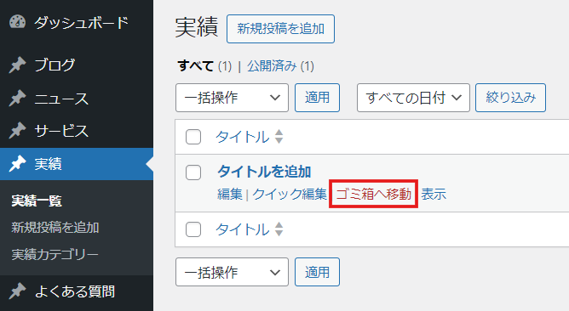Viewport: 569px width, 311px height.
Task: Open the クイック編集 link
Action: [290, 194]
